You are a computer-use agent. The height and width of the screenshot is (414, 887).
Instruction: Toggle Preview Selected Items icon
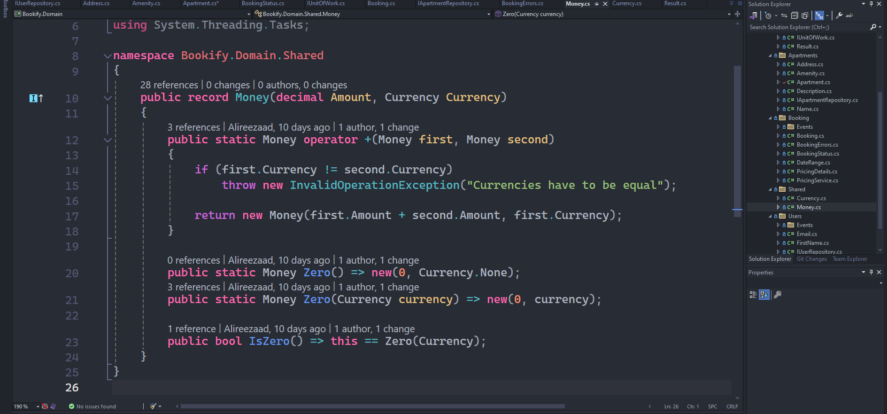click(x=849, y=16)
